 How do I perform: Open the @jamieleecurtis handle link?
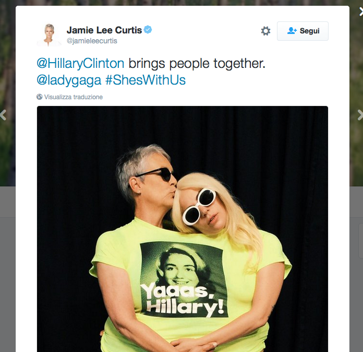[x=92, y=41]
